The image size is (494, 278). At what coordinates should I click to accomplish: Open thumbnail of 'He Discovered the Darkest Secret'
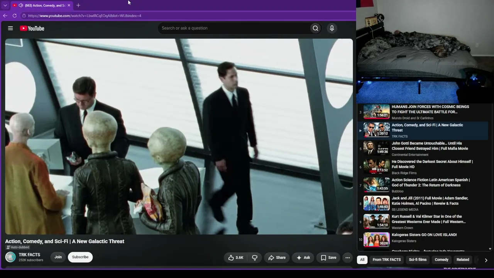[x=377, y=166]
